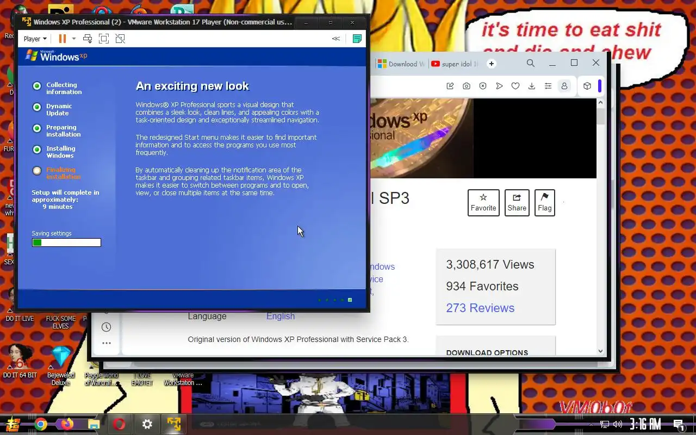Toggle Unity mode icon in VMware toolbar
The height and width of the screenshot is (435, 696).
(x=120, y=39)
